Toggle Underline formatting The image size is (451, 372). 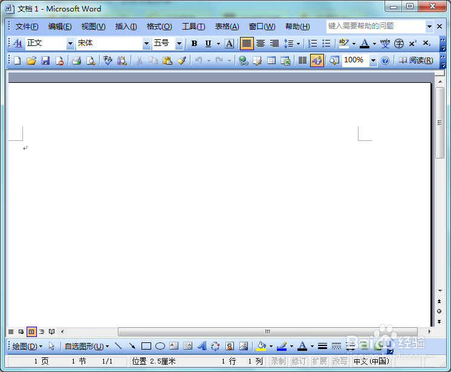click(208, 44)
